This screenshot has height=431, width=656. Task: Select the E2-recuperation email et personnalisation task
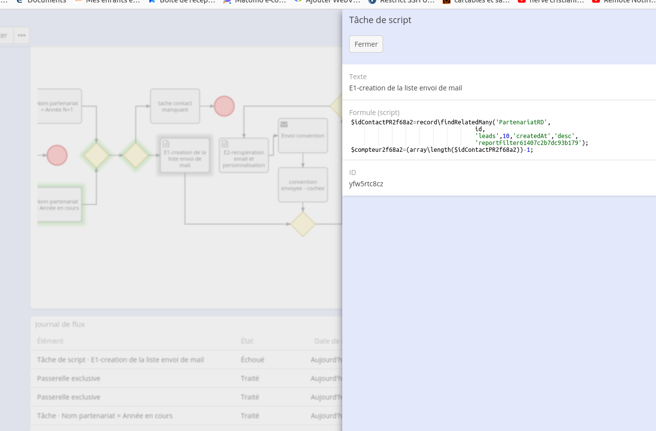244,156
